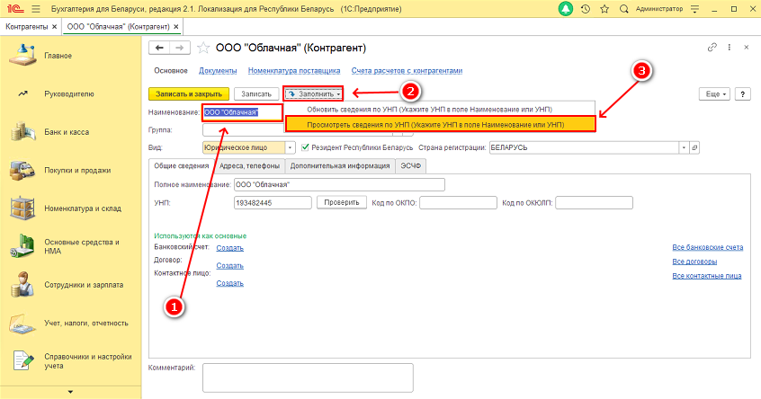
Task: Open favorites star in title bar
Action: coord(604,9)
